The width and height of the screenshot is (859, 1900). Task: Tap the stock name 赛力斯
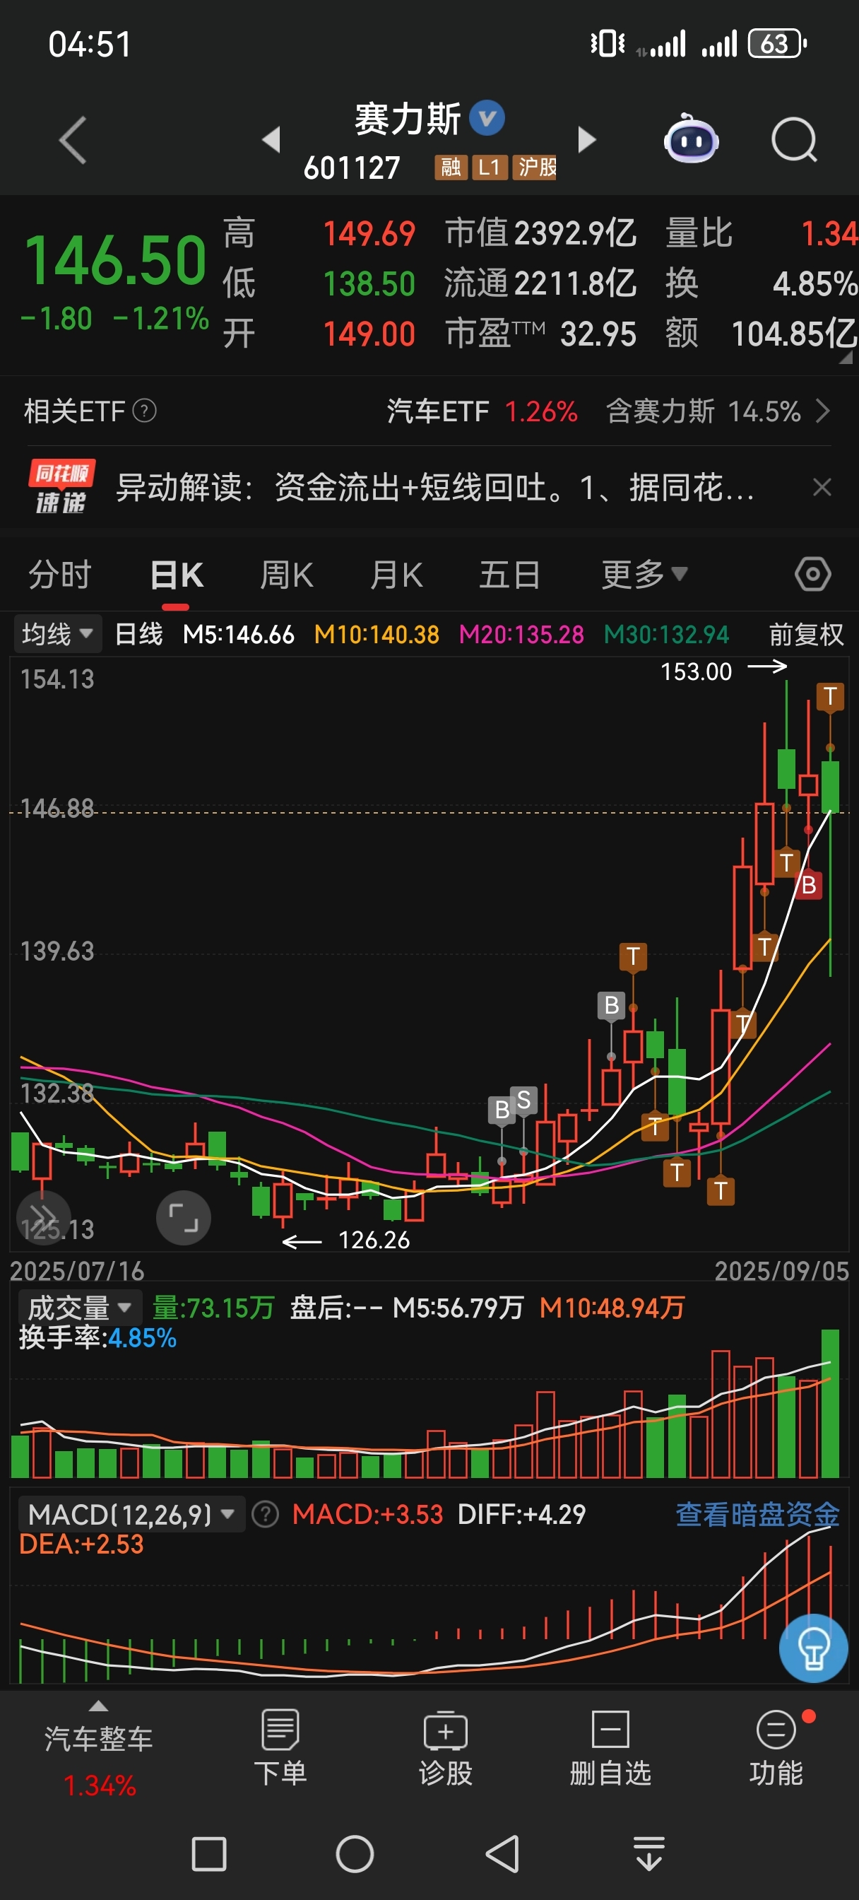[x=408, y=119]
